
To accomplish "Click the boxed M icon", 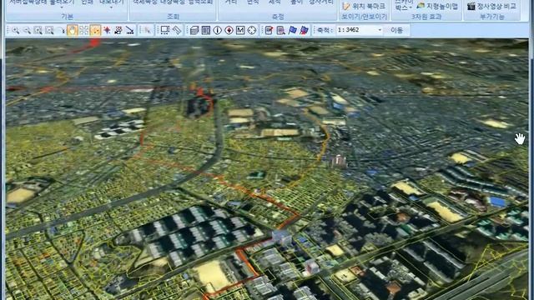I will pos(240,30).
